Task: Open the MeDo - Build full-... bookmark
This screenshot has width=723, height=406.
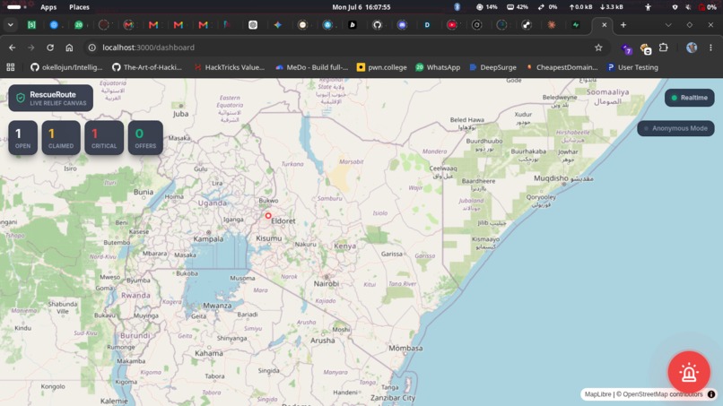Action: pos(311,67)
